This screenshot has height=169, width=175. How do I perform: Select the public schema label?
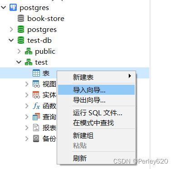45,51
